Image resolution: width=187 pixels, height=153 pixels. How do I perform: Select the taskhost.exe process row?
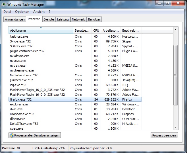75,36
